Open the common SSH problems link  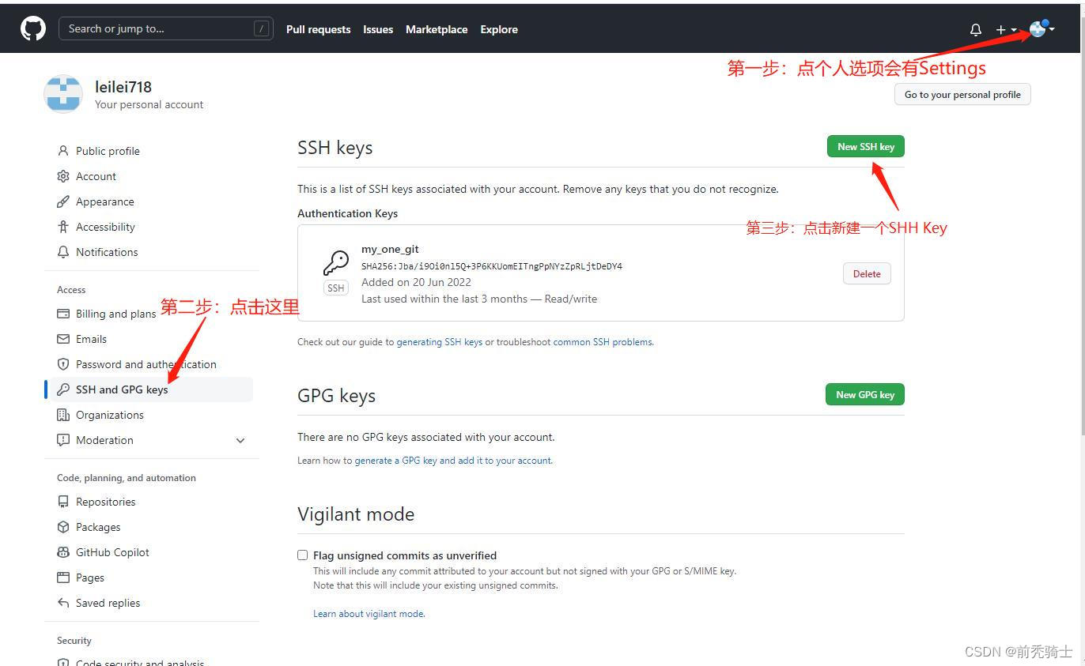[x=603, y=342]
